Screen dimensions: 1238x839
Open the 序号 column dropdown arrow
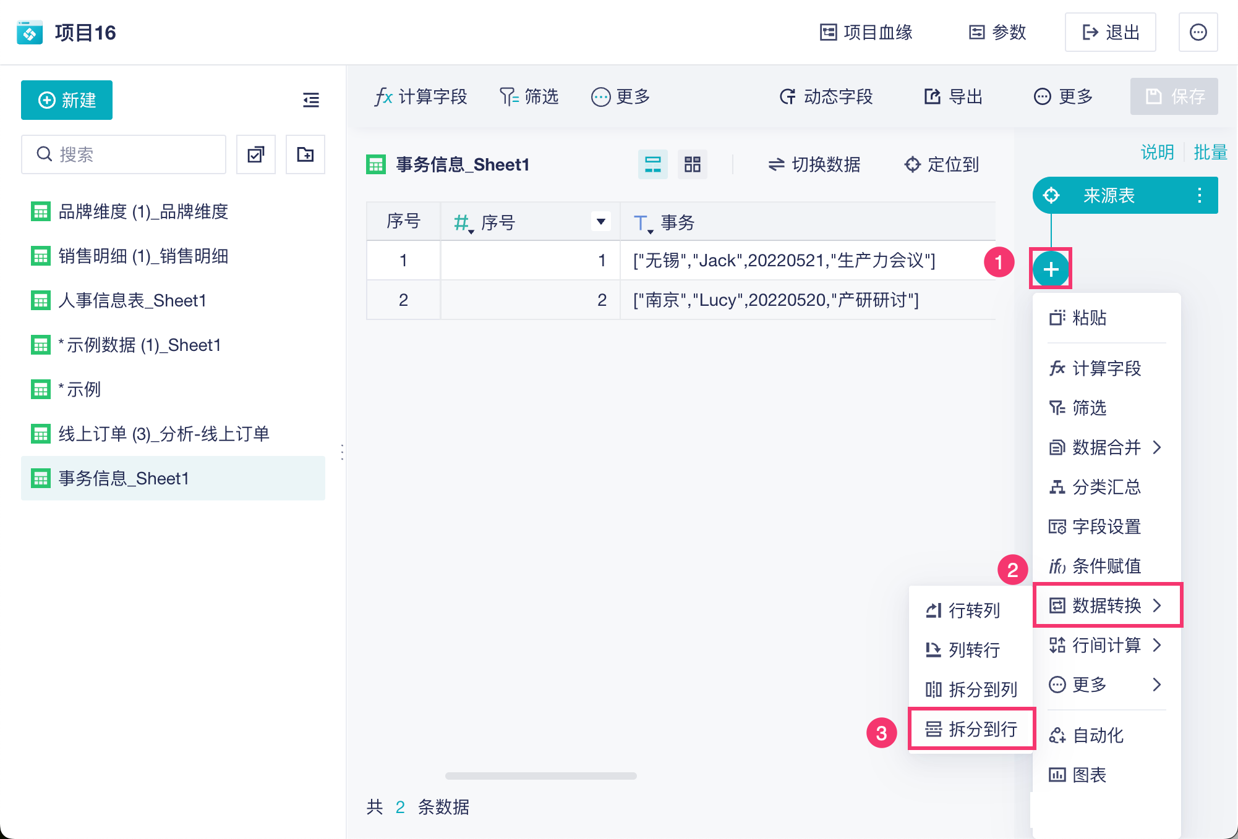600,221
